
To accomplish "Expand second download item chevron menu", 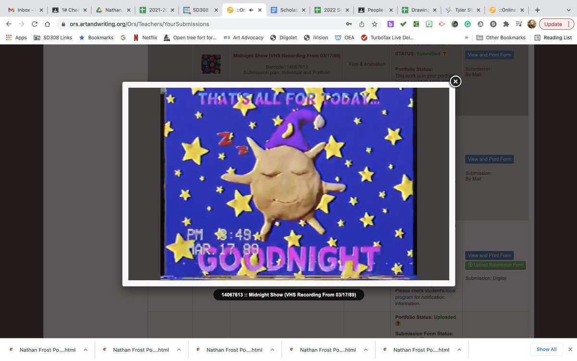I will coord(179,350).
